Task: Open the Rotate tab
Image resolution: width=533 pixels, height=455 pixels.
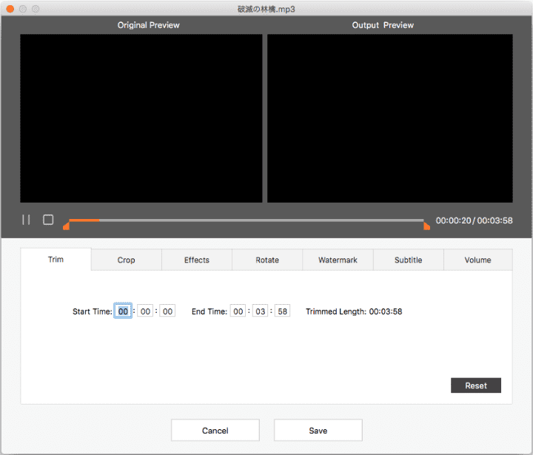Action: [x=267, y=260]
